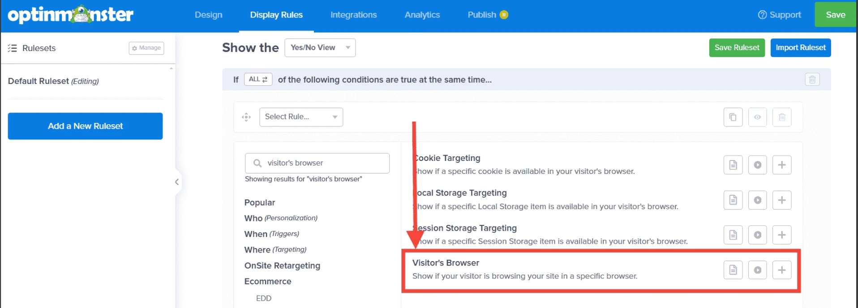Select Default Ruleset (Editing)
The width and height of the screenshot is (858, 308).
tap(53, 81)
